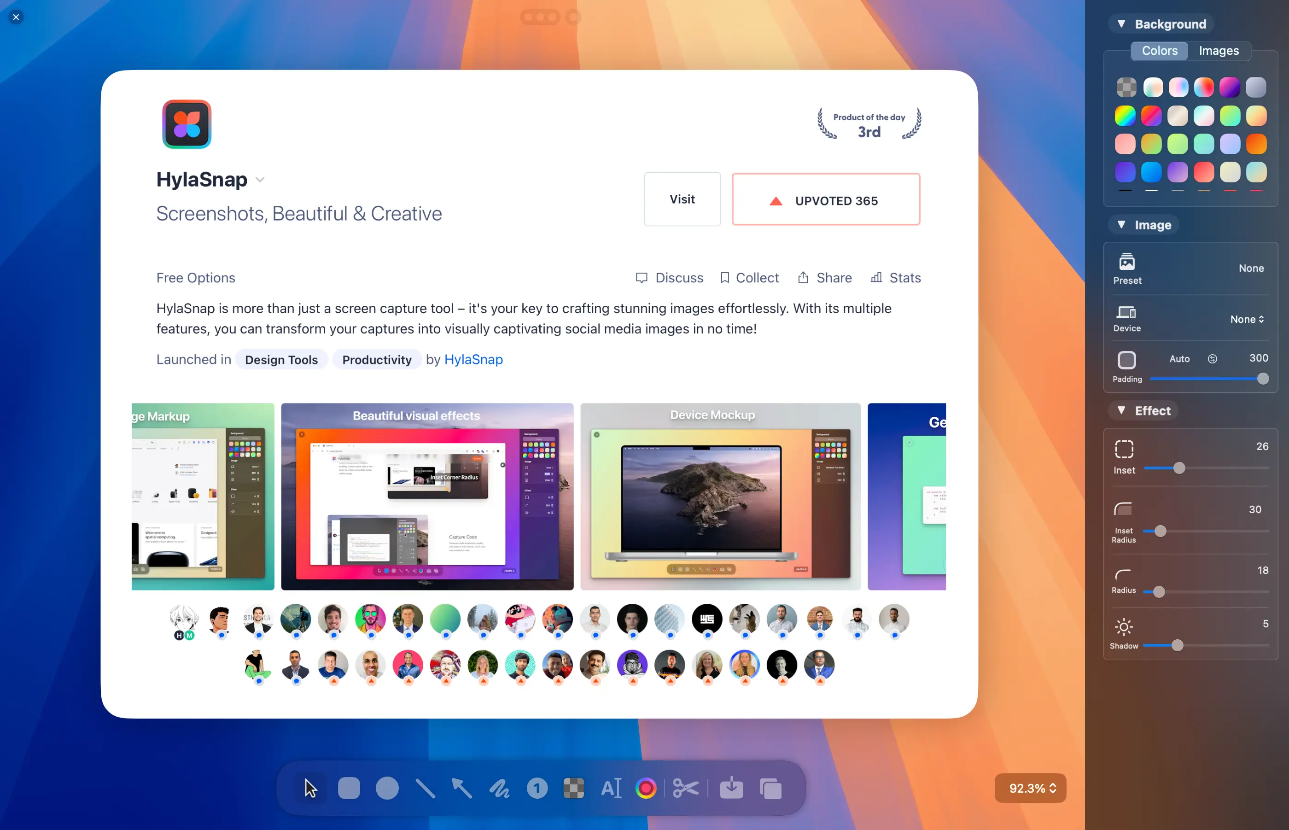The width and height of the screenshot is (1289, 830).
Task: Click the scissors crop tool
Action: tap(685, 788)
